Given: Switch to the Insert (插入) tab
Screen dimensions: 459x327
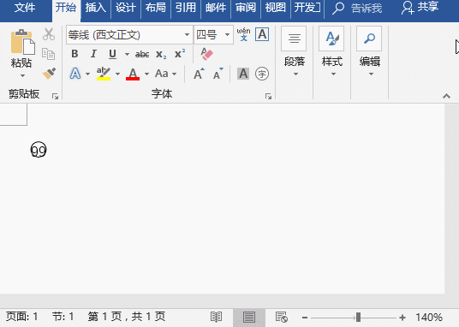Looking at the screenshot, I should pos(96,8).
